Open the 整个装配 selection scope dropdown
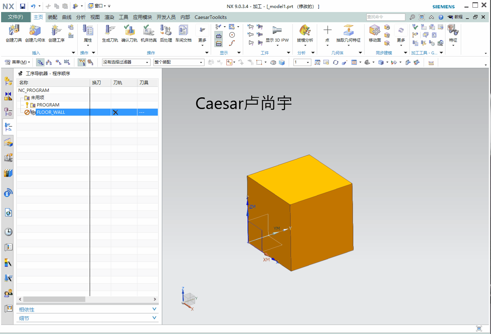The width and height of the screenshot is (491, 334). click(x=179, y=62)
